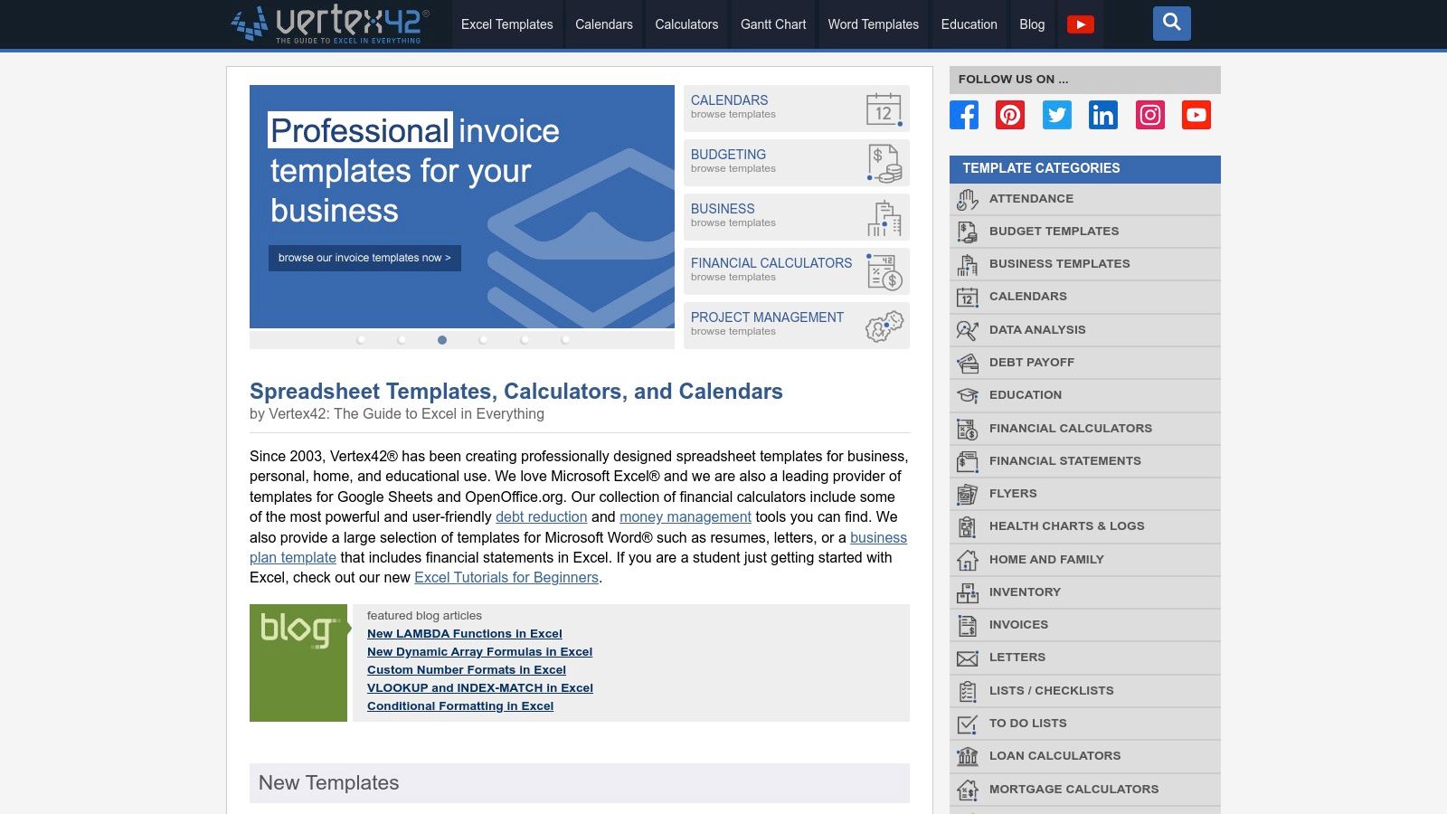Open 'VLOOKUP and INDEX-MATCH in Excel' article
Viewport: 1447px width, 814px height.
[480, 688]
